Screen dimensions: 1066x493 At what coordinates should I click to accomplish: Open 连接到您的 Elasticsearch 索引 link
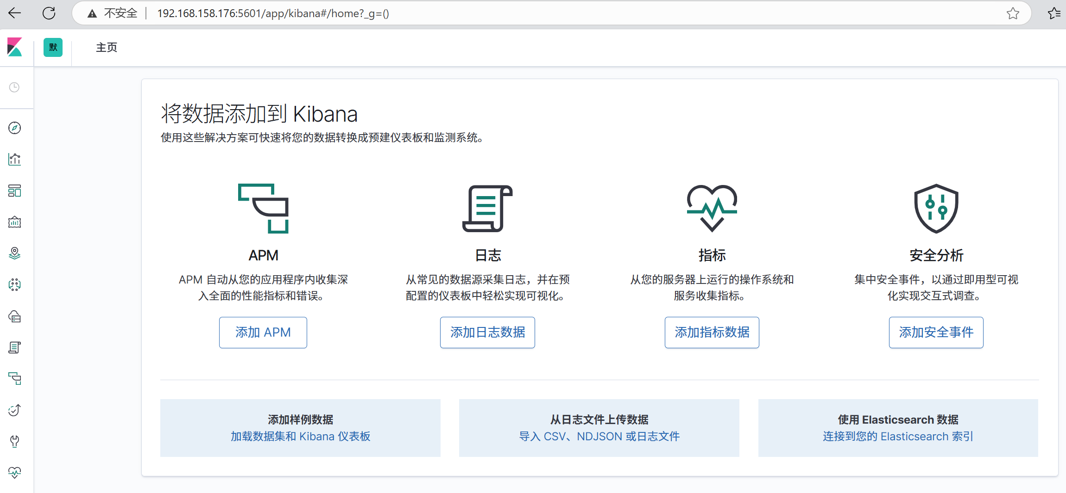point(898,437)
